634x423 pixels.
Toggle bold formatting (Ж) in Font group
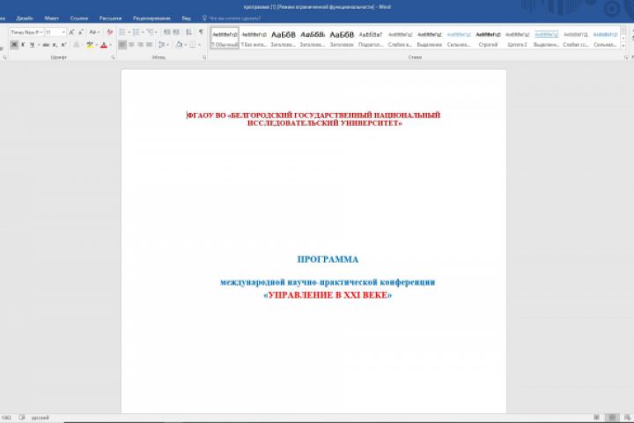[14, 45]
